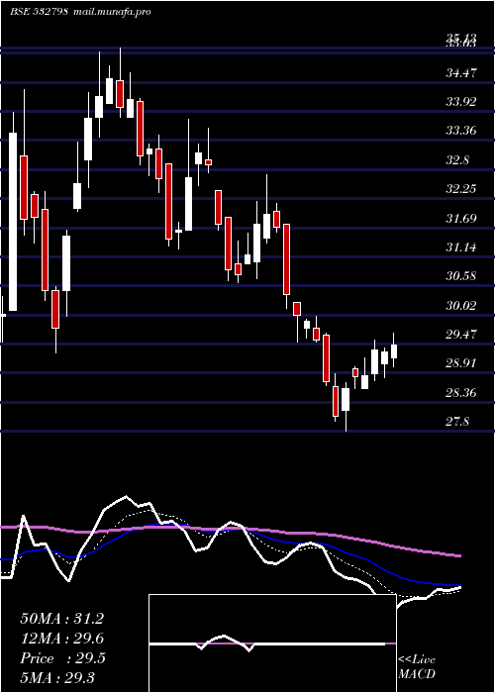Click the 50MA : 31.2 readout
The image size is (495, 693).
[x=61, y=619]
